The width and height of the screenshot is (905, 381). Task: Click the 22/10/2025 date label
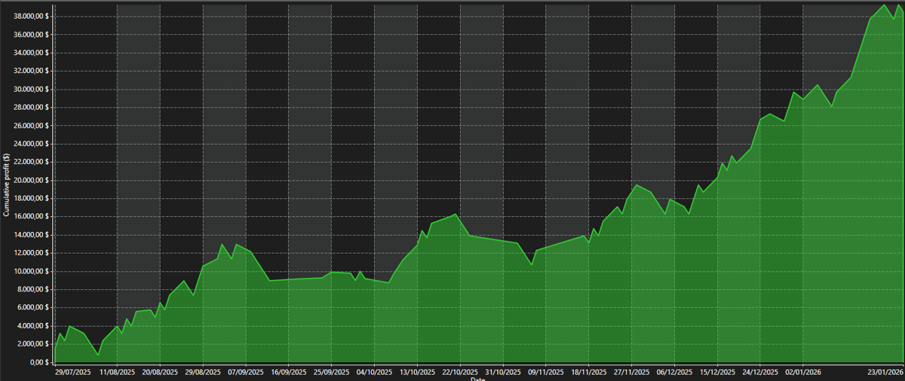pyautogui.click(x=461, y=371)
